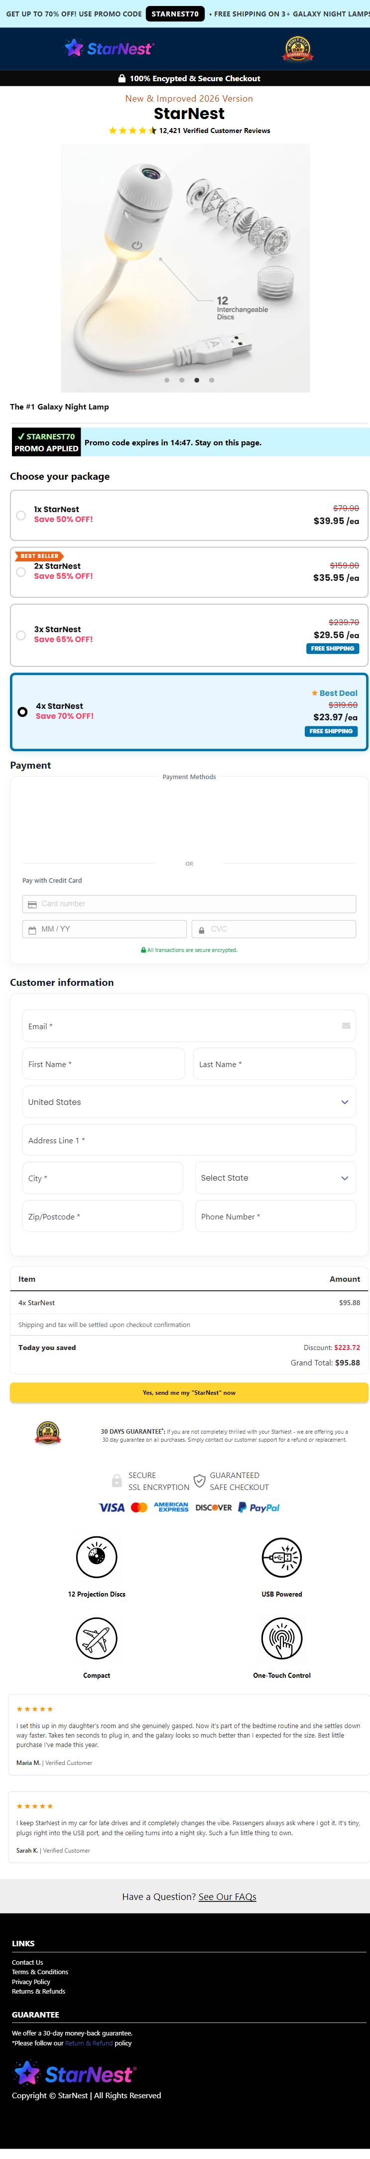The width and height of the screenshot is (370, 2159).
Task: Click the Discount $223.72 amount
Action: tap(347, 1348)
